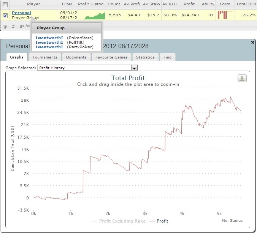Open IwentworthI PokerStars player link

pyautogui.click(x=49, y=38)
